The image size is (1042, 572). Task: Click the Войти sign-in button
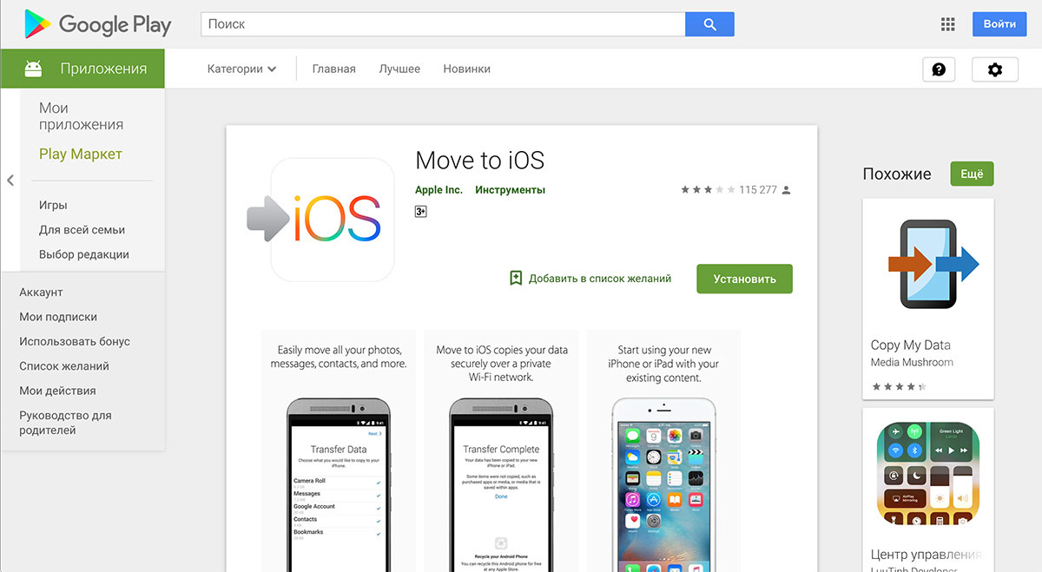pos(999,24)
